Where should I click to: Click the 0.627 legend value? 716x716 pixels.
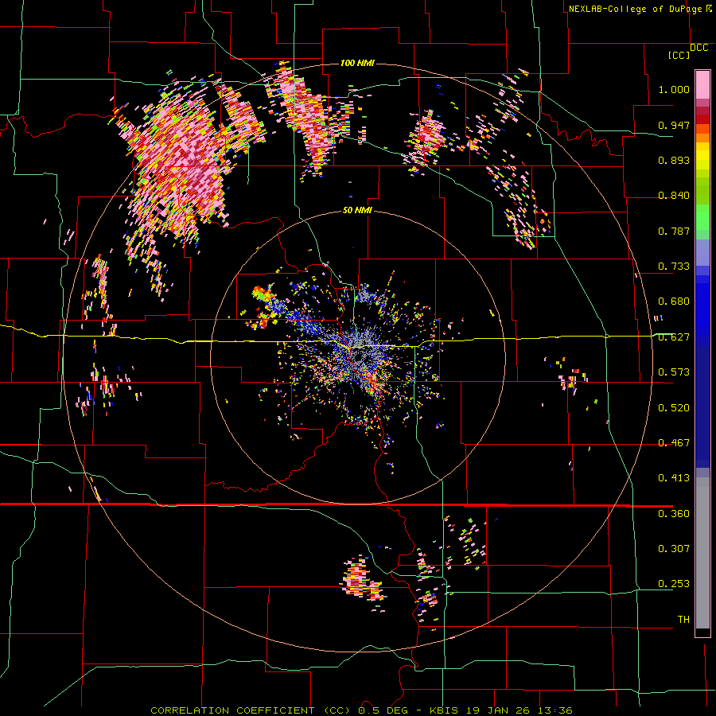click(674, 337)
